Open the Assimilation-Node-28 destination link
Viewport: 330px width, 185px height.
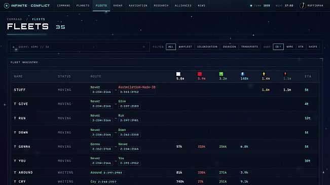click(x=137, y=87)
